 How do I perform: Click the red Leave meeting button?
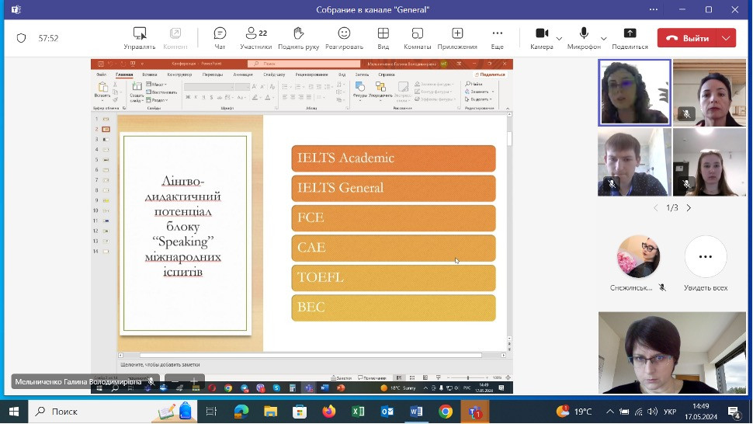click(x=688, y=38)
